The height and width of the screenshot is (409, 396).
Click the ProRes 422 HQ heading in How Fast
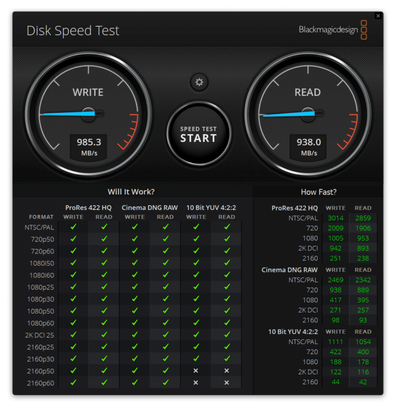point(294,208)
